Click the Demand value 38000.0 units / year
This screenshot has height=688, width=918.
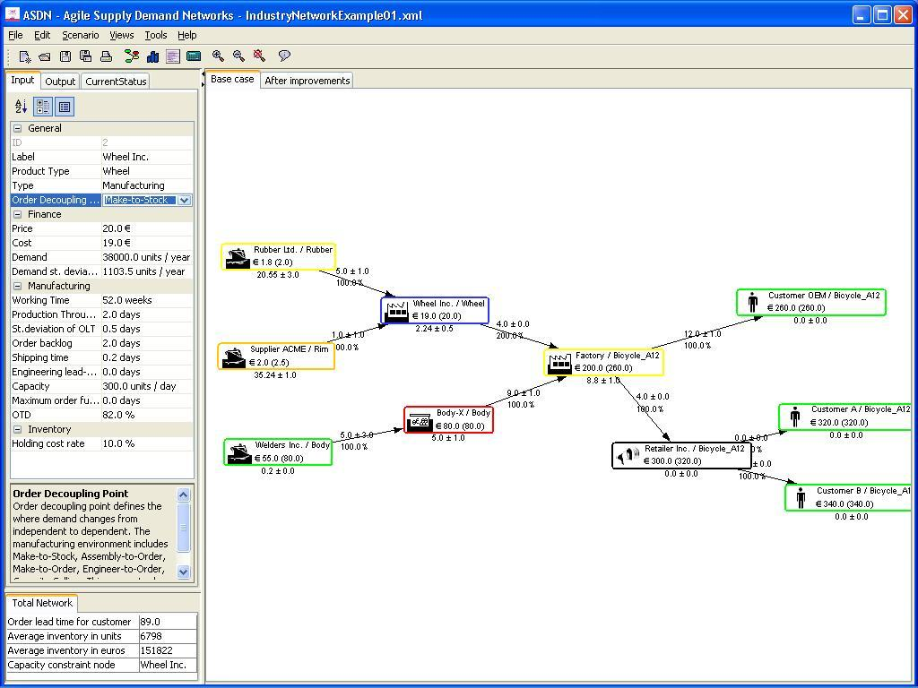point(147,257)
